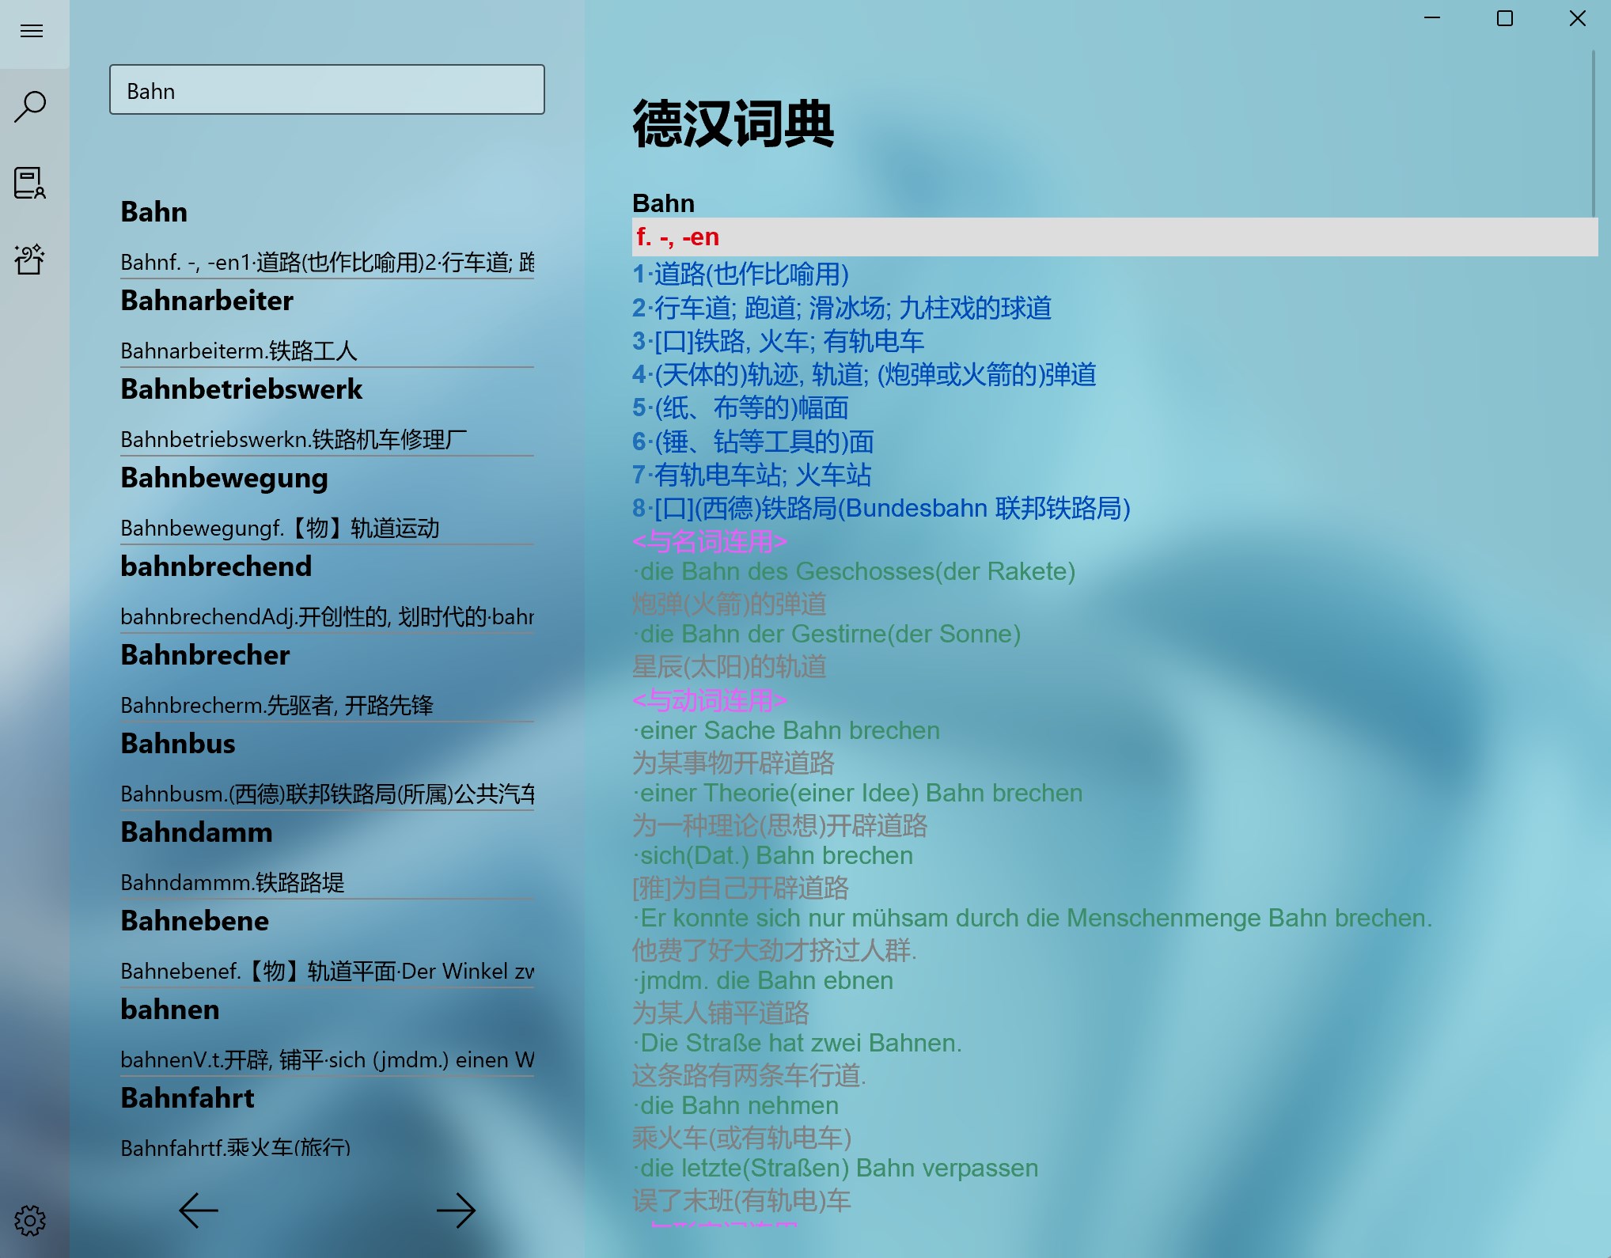Open the third sidebar icon with sparkles

[30, 259]
